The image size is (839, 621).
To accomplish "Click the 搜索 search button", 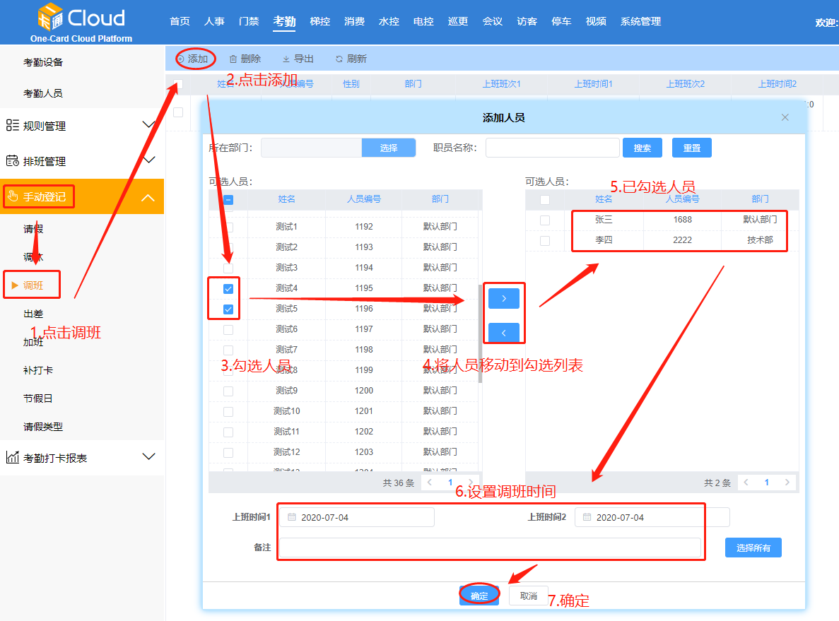I will [x=642, y=147].
